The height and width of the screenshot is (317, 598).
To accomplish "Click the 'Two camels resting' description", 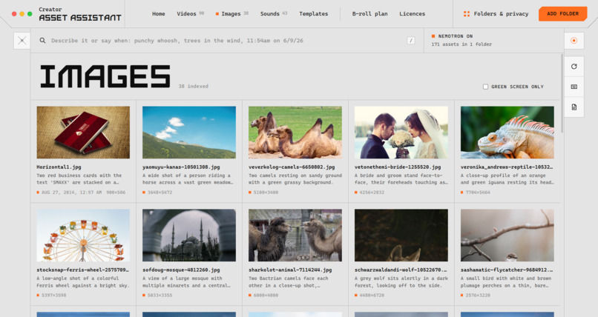I will (295, 178).
